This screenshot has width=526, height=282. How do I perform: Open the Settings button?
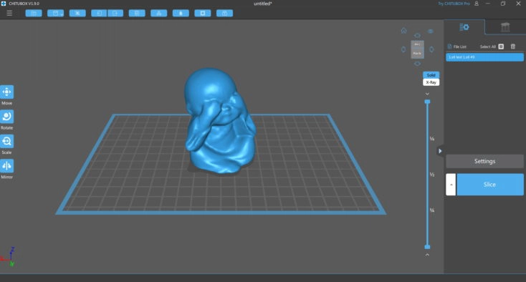tap(484, 162)
